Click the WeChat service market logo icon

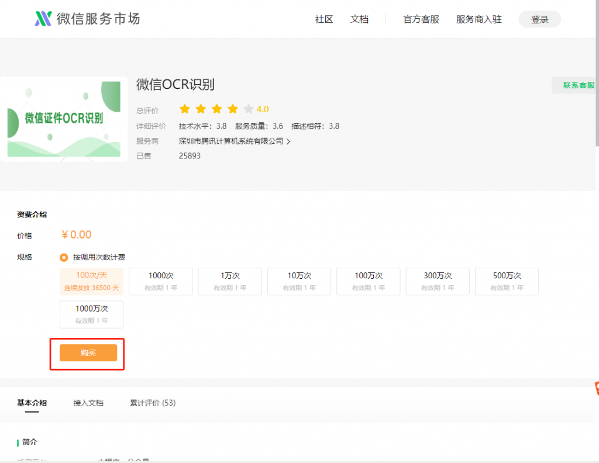coord(43,19)
